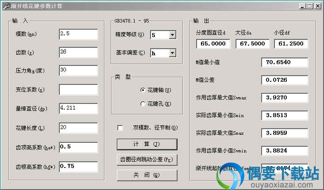The image size is (324, 190).
Task: Click the 花键长度 (L) label
Action: point(30,128)
